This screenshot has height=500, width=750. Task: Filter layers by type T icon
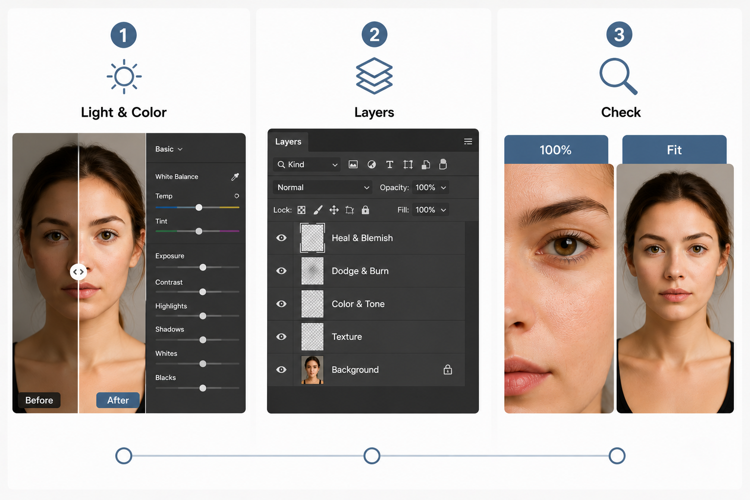click(390, 165)
